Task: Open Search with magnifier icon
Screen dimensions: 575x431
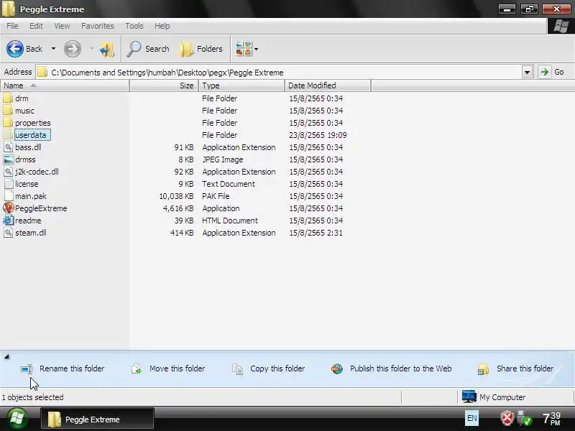Action: click(134, 49)
